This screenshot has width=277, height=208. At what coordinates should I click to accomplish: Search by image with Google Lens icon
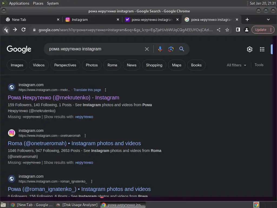(x=171, y=49)
